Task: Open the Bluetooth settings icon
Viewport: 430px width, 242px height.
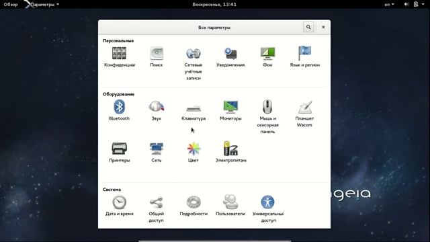Action: click(x=120, y=107)
